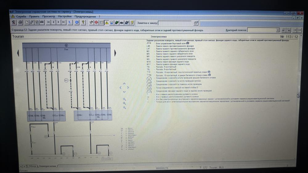Select the M17 right reversing lamp legend row
Viewport: 308px width, 173px height.
coord(168,64)
